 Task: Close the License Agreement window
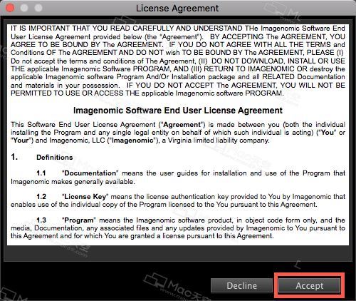tap(10, 8)
